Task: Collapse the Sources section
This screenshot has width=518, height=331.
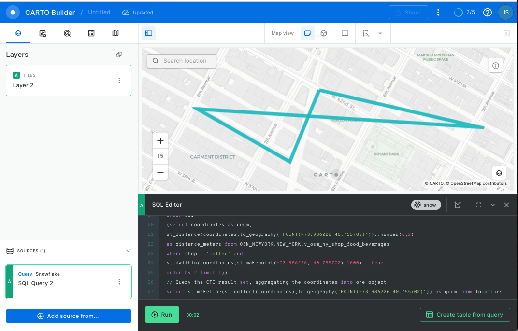Action: pos(128,251)
